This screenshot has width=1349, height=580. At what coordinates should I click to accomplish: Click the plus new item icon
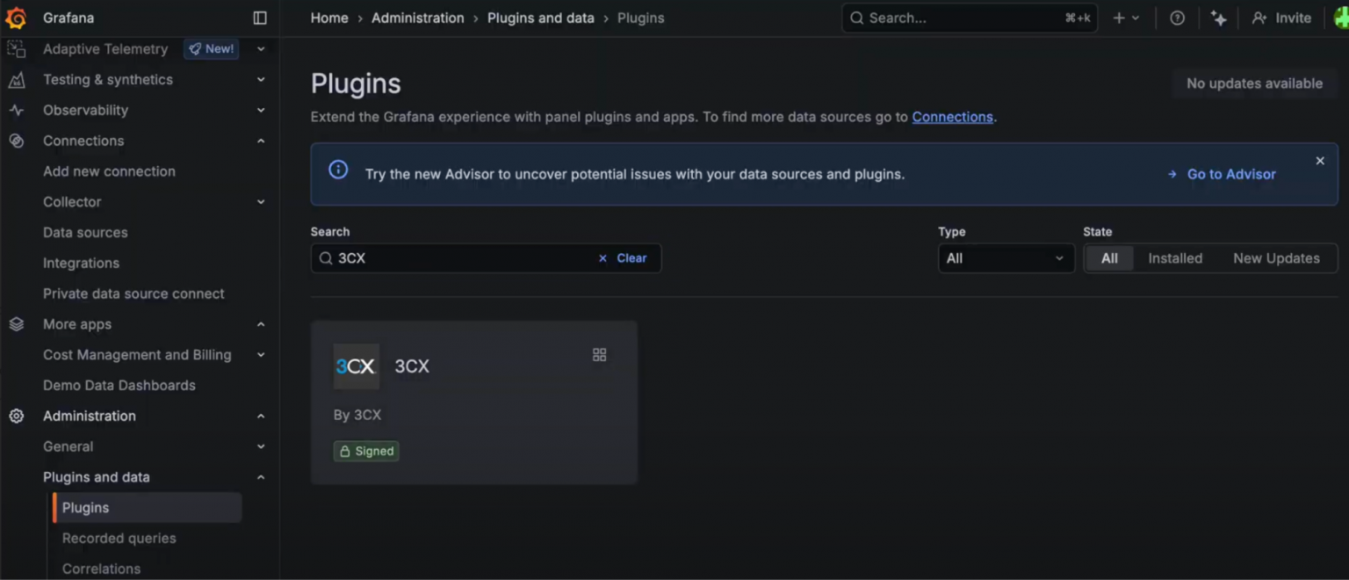tap(1119, 18)
